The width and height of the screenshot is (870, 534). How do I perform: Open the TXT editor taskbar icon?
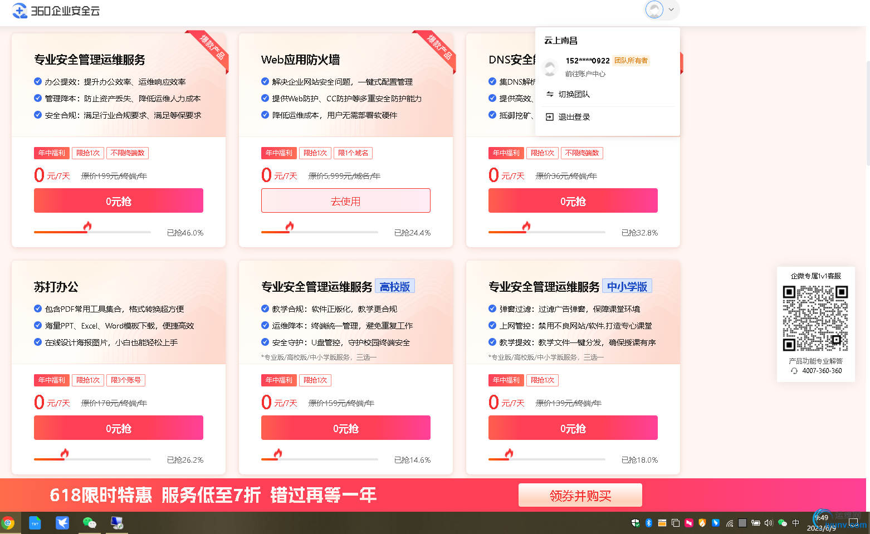pyautogui.click(x=35, y=523)
